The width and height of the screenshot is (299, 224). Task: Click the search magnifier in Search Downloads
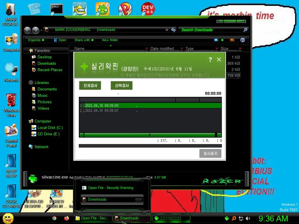[x=245, y=30]
